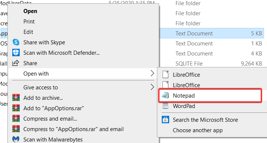Click the Skype icon in context menu
This screenshot has width=267, height=143.
coord(16,42)
